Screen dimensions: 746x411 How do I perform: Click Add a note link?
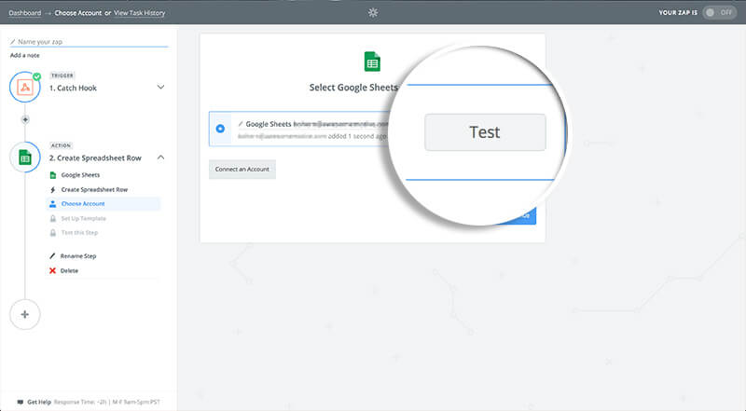click(x=25, y=55)
